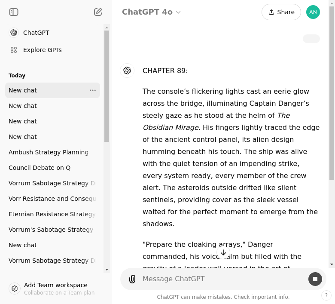Image resolution: width=335 pixels, height=304 pixels.
Task: Open the AN profile avatar menu
Action: click(x=313, y=12)
